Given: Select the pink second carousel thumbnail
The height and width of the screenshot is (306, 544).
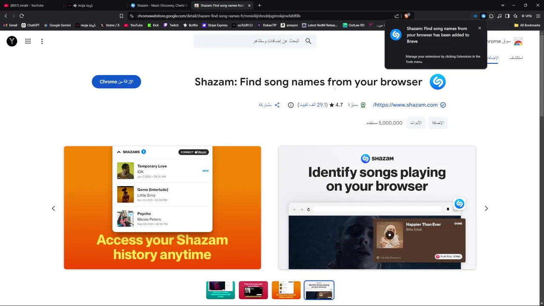Looking at the screenshot, I should pos(253,290).
